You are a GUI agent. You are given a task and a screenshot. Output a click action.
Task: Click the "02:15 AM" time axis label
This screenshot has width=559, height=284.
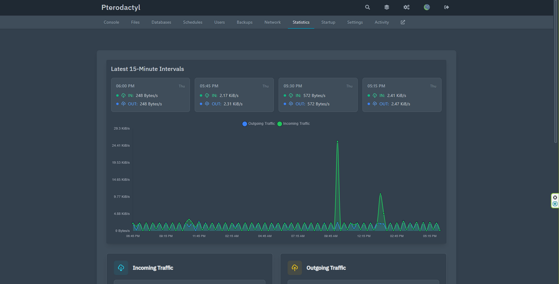[x=232, y=236]
